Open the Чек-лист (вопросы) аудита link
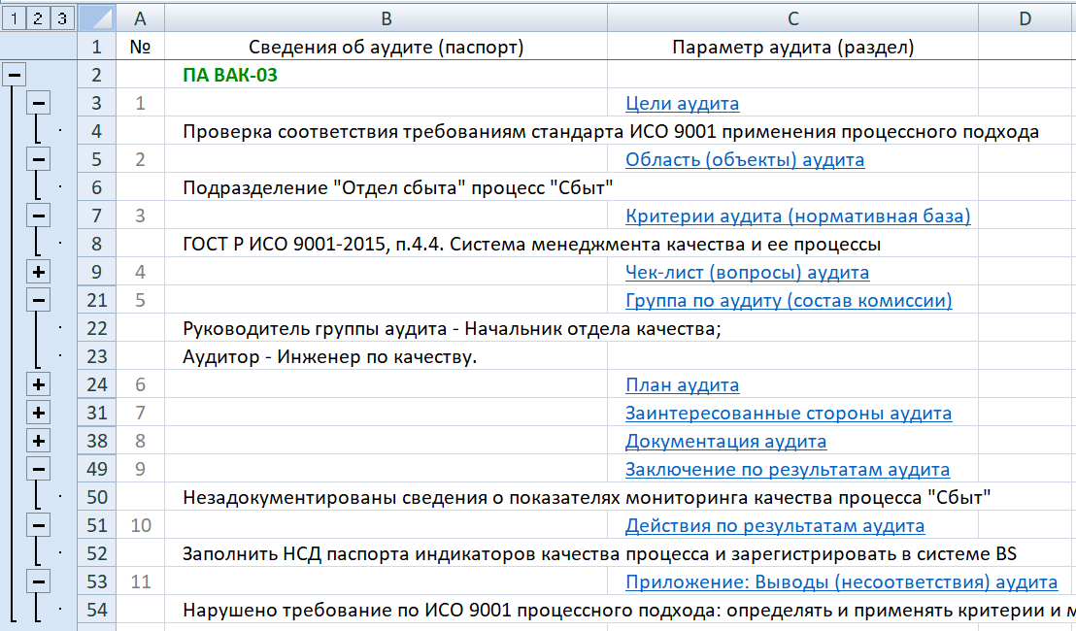 747,273
